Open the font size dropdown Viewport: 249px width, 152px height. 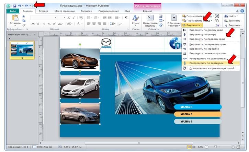(65, 18)
